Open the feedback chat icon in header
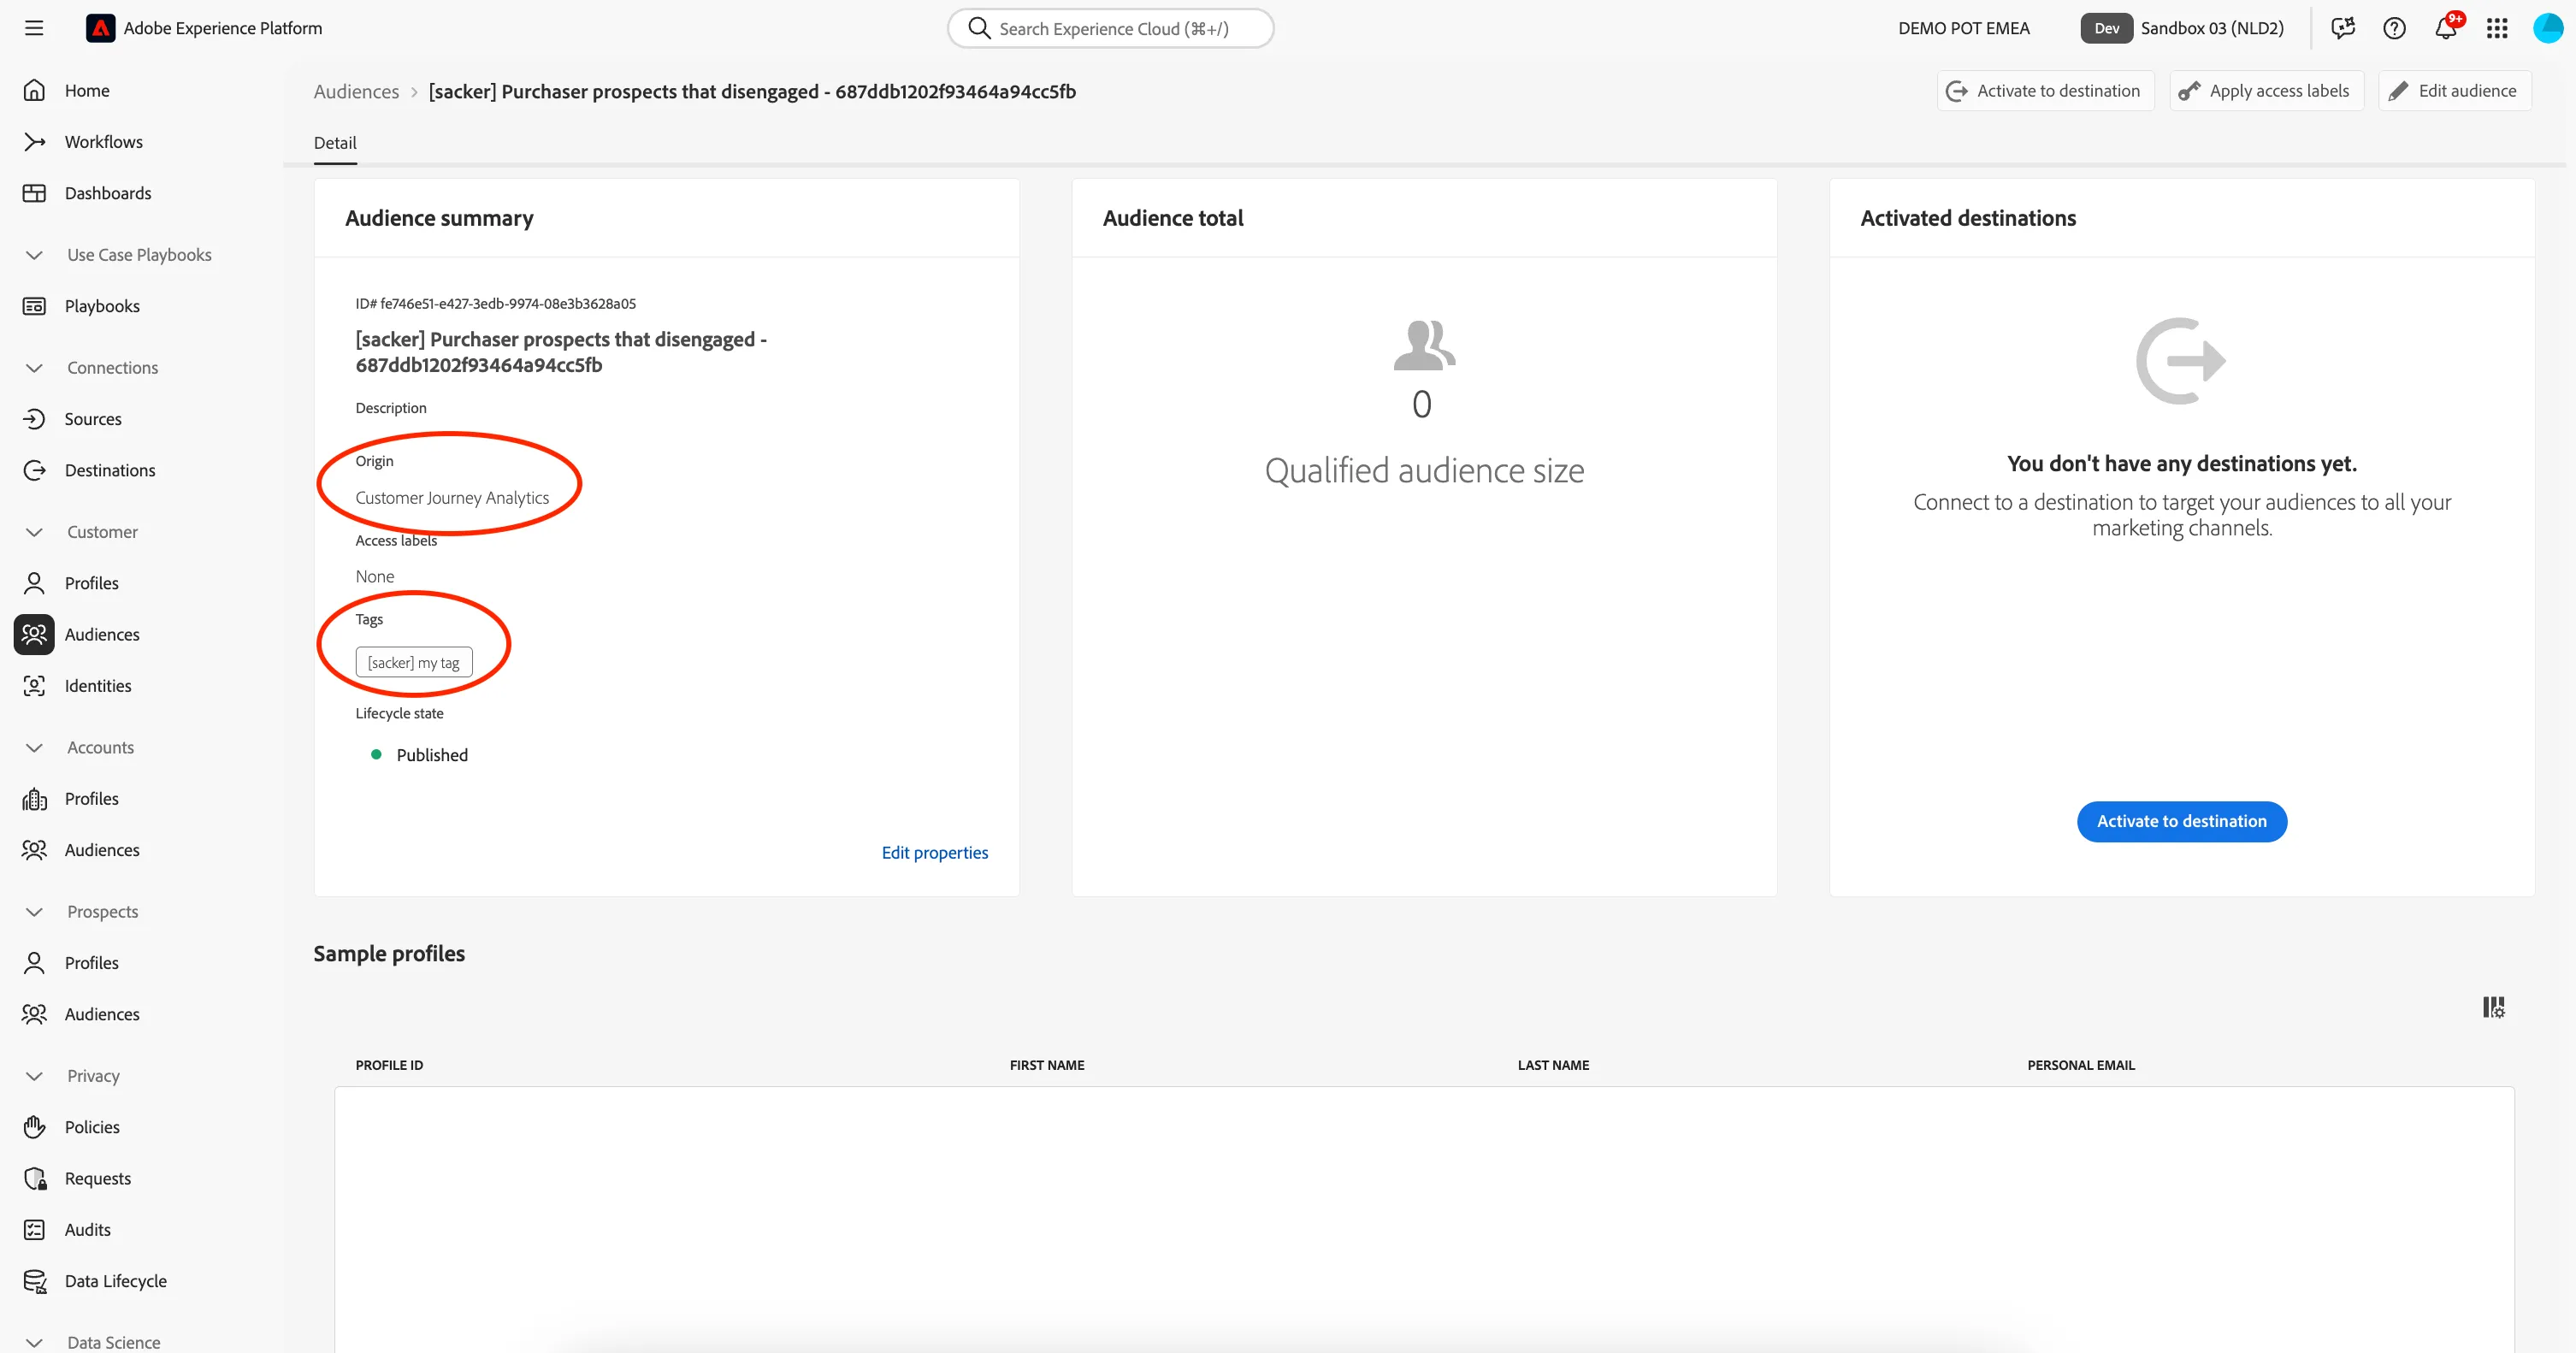The image size is (2576, 1353). [2342, 28]
